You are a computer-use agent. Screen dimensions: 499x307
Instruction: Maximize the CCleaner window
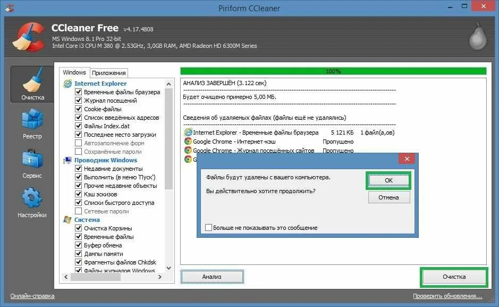[x=464, y=6]
